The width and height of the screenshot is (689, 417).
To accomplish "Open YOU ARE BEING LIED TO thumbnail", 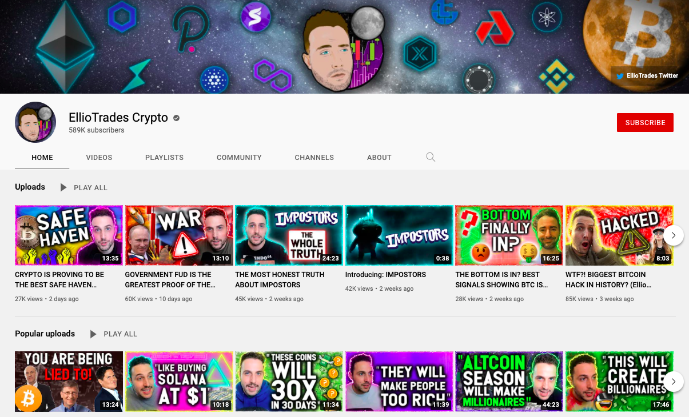I will [69, 381].
